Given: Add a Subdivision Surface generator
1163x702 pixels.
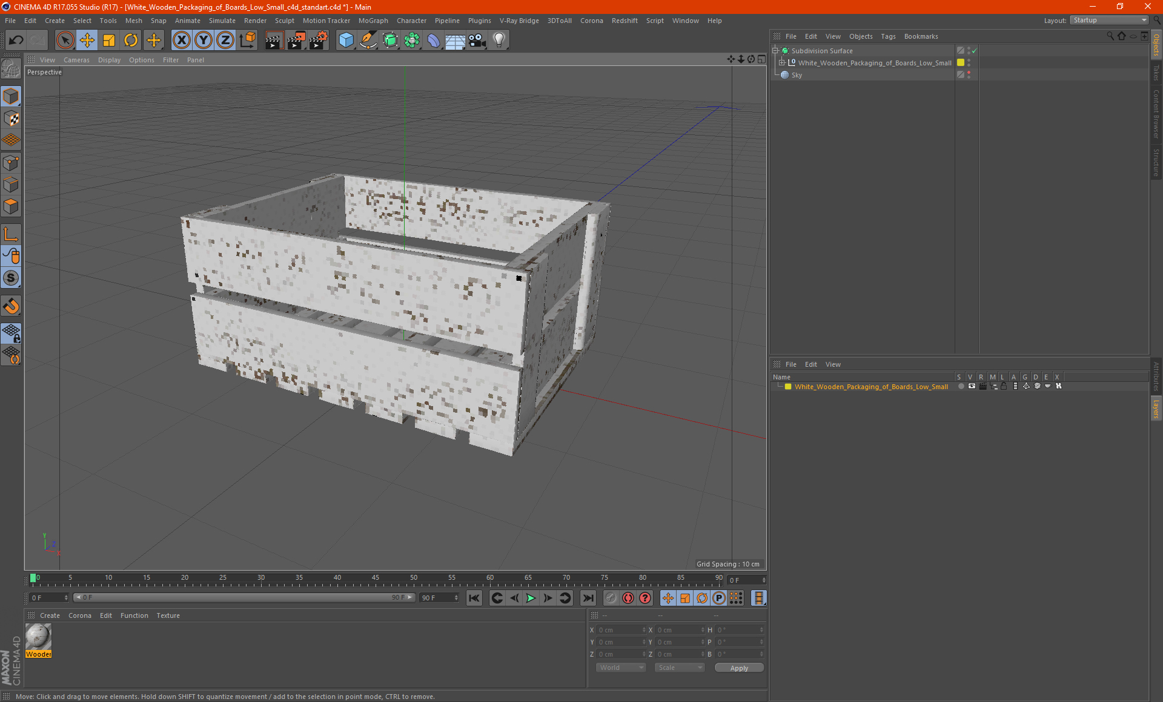Looking at the screenshot, I should [x=390, y=41].
